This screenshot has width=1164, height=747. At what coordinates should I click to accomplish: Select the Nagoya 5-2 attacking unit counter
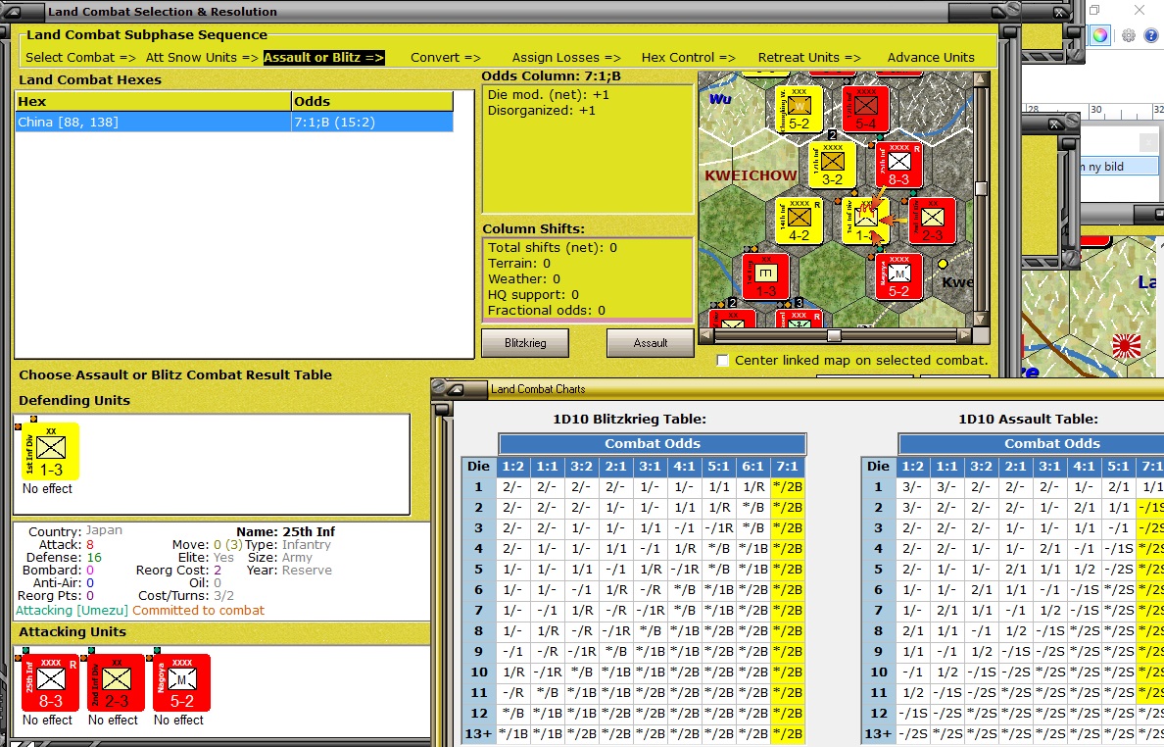pos(182,683)
